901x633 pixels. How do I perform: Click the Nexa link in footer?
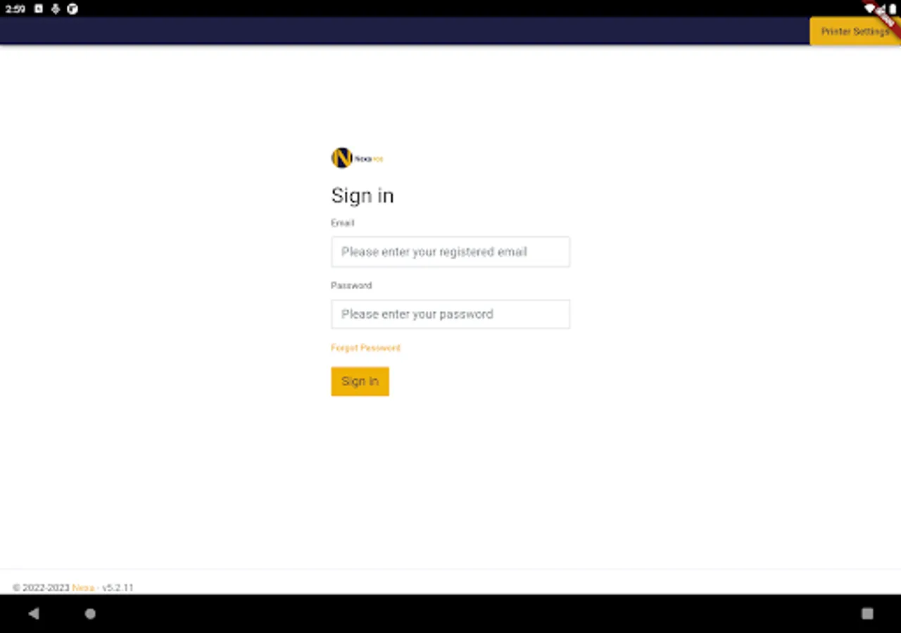pos(83,587)
